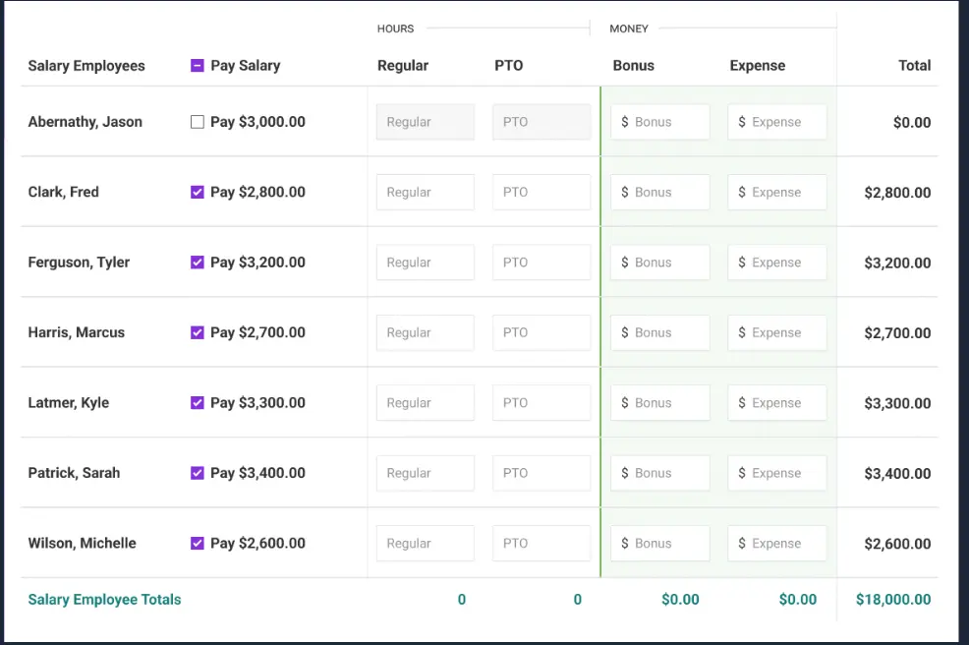Click Bonus field for Harris, Marcus
This screenshot has height=645, width=969.
(x=660, y=332)
